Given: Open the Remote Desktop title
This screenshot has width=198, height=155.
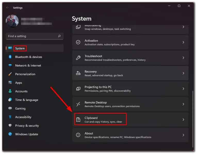Looking at the screenshot, I should click(96, 102).
